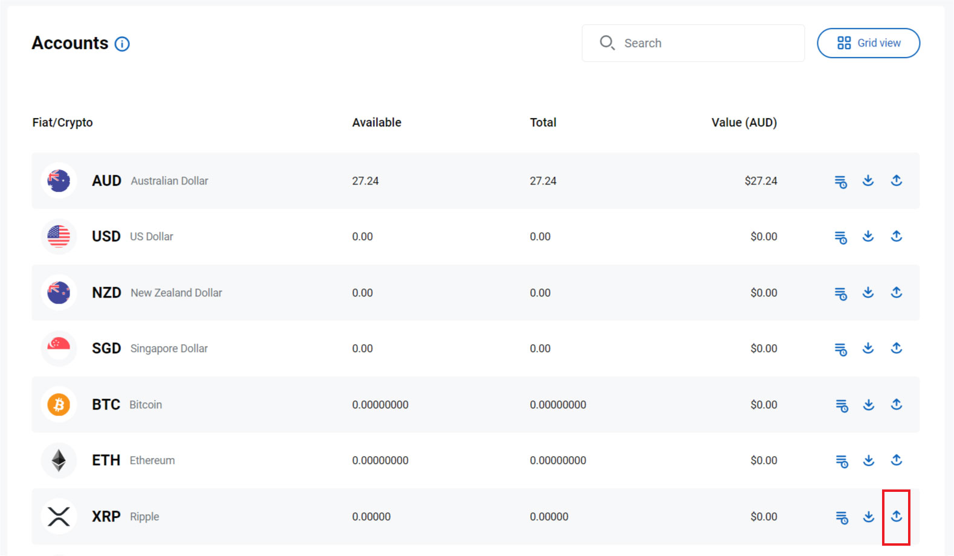Click the USD withdraw icon
954x556 pixels.
click(x=897, y=236)
